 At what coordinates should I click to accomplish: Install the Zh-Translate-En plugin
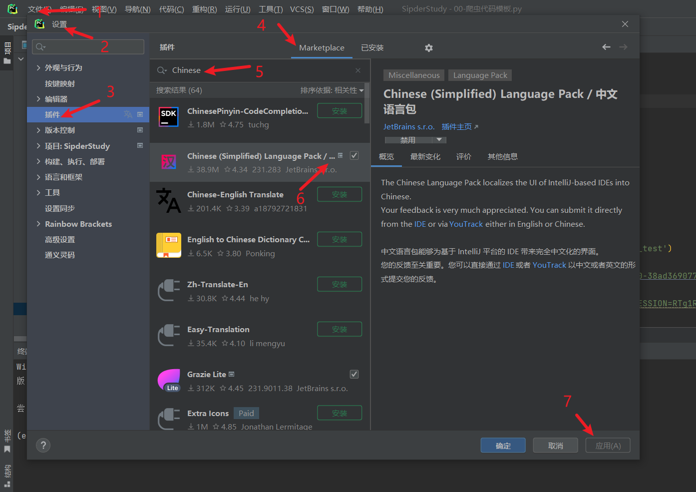pyautogui.click(x=340, y=284)
